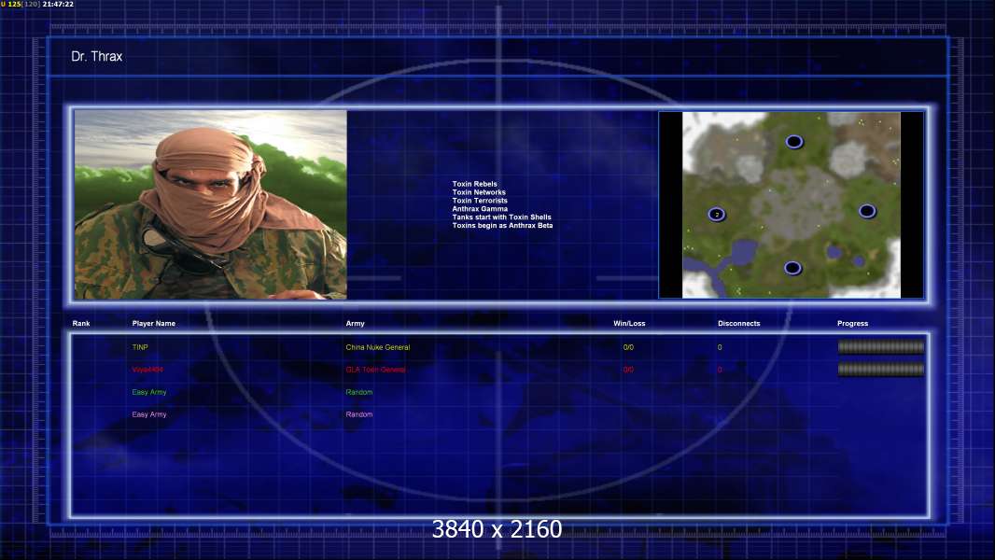Select China Nuke General army entry
This screenshot has width=995, height=560.
pyautogui.click(x=378, y=347)
